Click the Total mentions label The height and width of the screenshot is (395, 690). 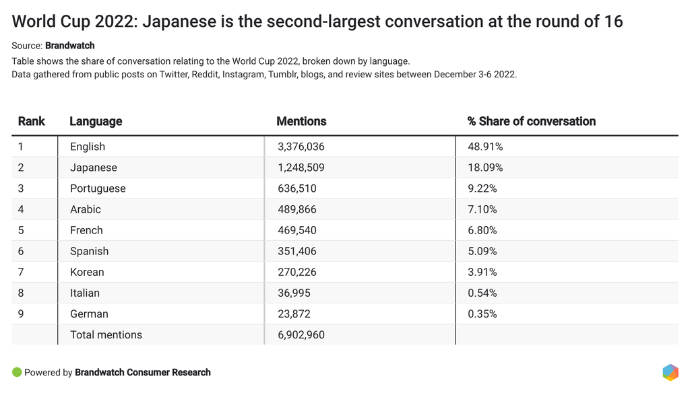click(x=106, y=334)
